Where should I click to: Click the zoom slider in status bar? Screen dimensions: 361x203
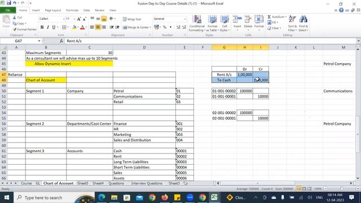click(341, 189)
